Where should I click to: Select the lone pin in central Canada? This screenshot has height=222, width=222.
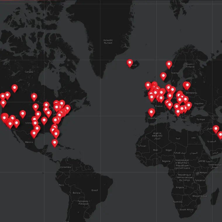coord(34,97)
